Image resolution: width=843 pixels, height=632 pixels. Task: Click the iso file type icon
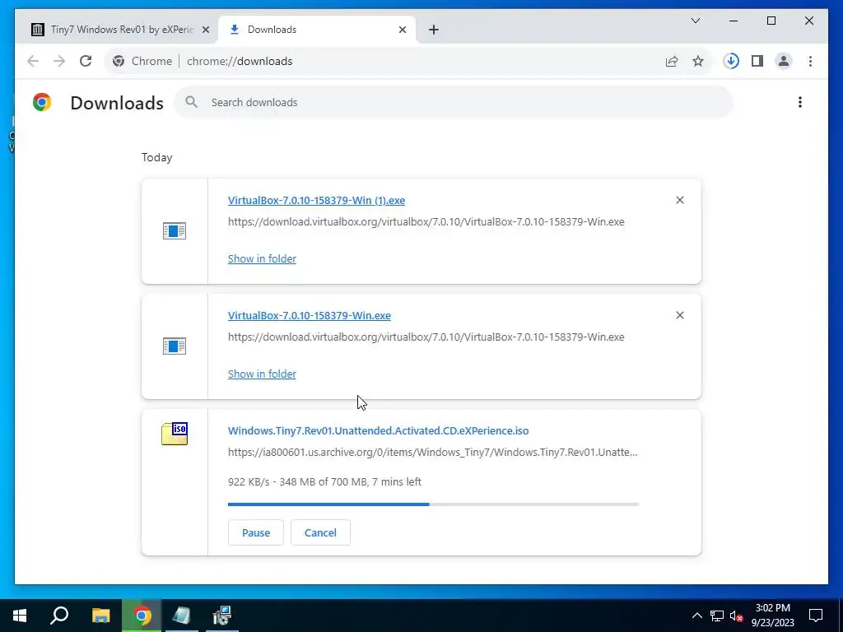tap(175, 434)
